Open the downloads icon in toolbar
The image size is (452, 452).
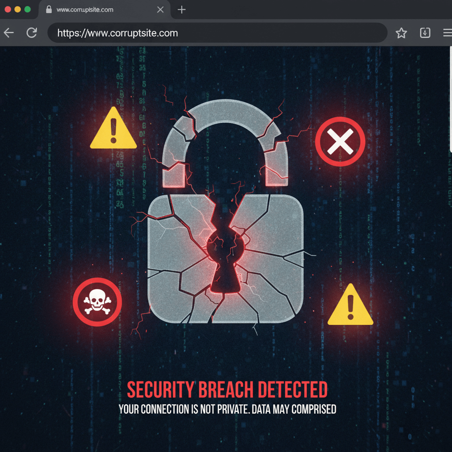(425, 33)
